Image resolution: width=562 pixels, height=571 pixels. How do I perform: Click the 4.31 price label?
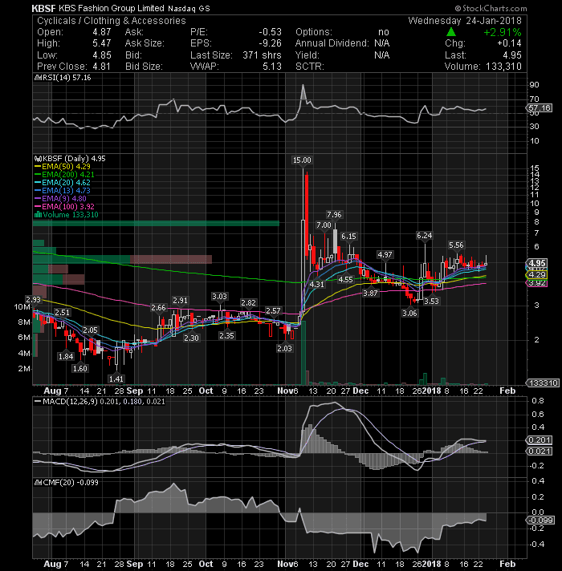[x=316, y=285]
